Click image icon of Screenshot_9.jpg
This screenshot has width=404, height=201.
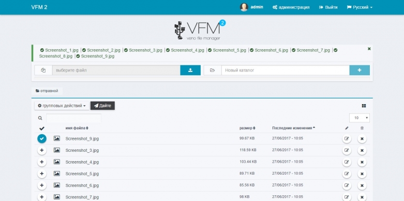pyautogui.click(x=57, y=138)
